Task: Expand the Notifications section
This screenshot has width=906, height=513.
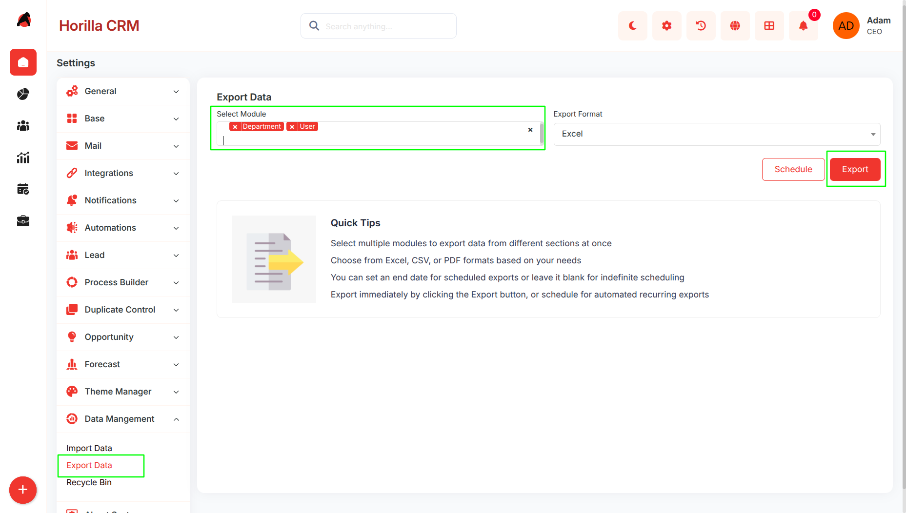Action: (x=123, y=200)
